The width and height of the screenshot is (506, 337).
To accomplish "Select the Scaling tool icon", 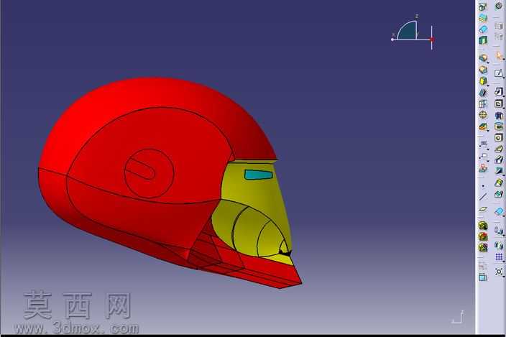I will click(x=499, y=272).
